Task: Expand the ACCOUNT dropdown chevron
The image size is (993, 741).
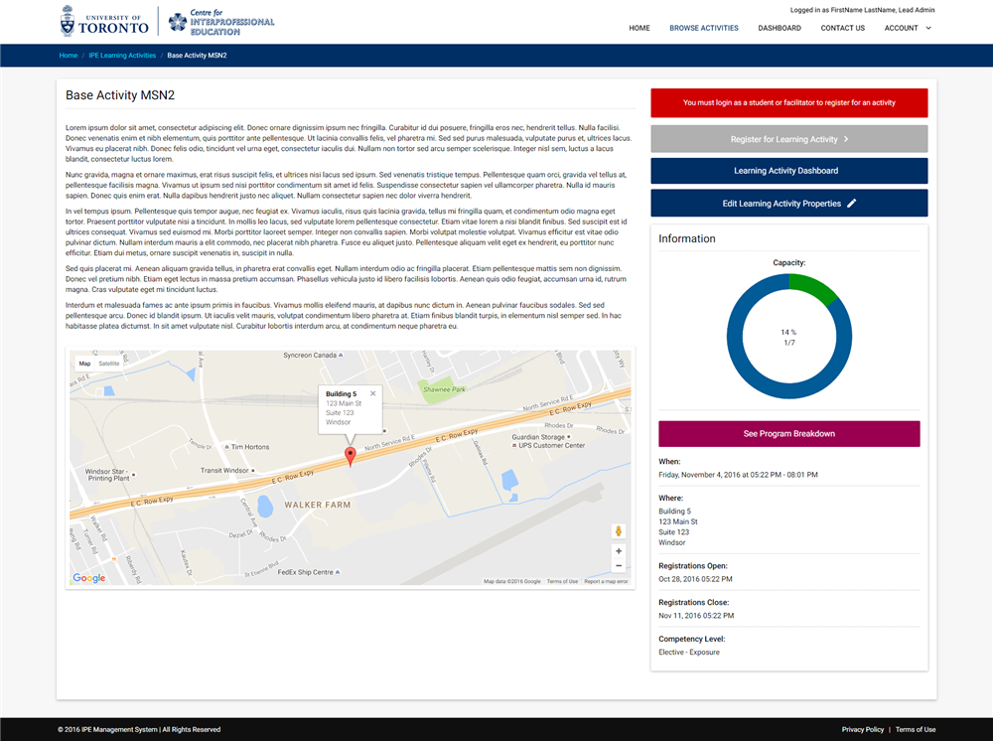Action: click(928, 28)
